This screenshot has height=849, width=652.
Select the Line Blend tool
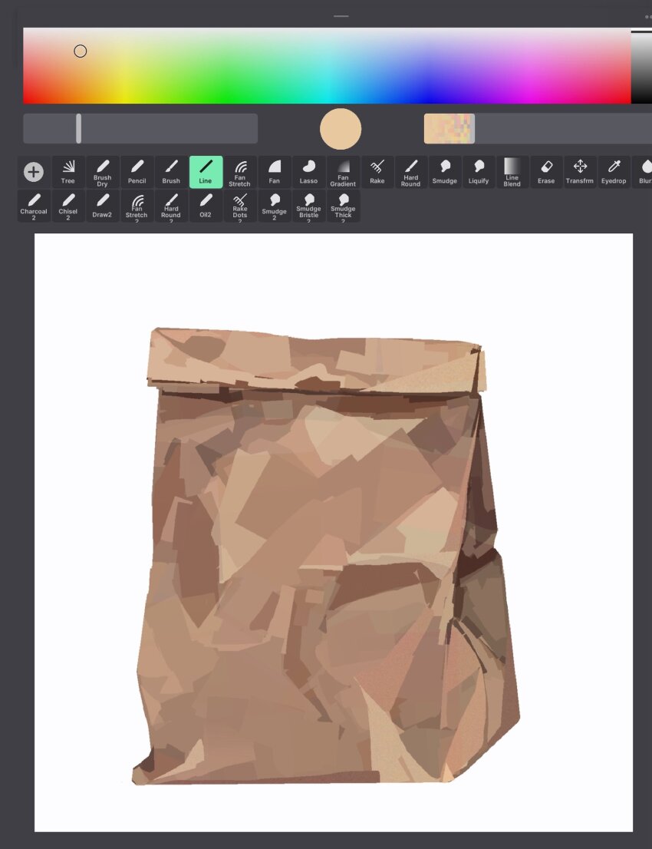tap(512, 172)
